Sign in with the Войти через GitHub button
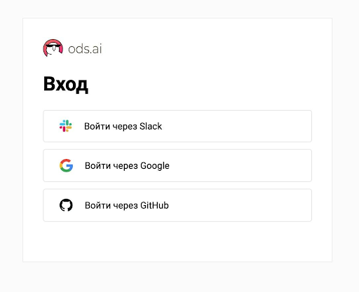Screen dimensions: 359x292 [x=177, y=205]
